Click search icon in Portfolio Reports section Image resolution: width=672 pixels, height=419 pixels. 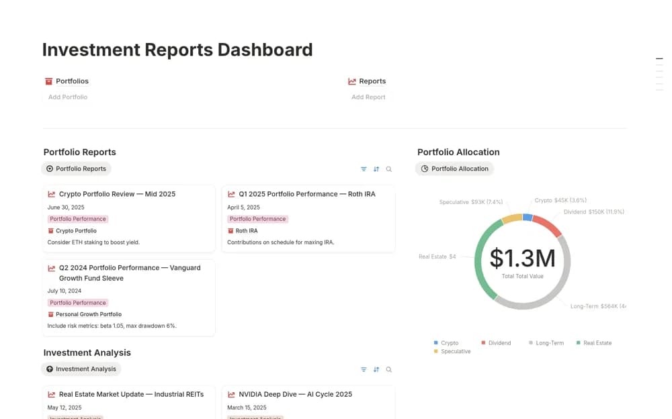tap(388, 169)
